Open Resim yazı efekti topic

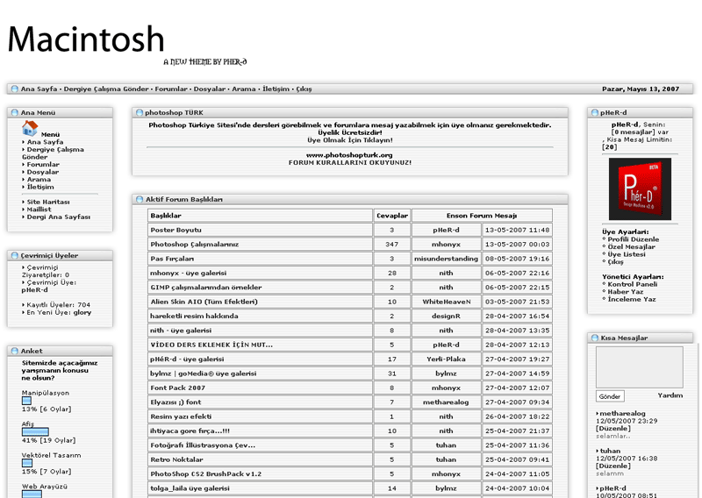[181, 416]
